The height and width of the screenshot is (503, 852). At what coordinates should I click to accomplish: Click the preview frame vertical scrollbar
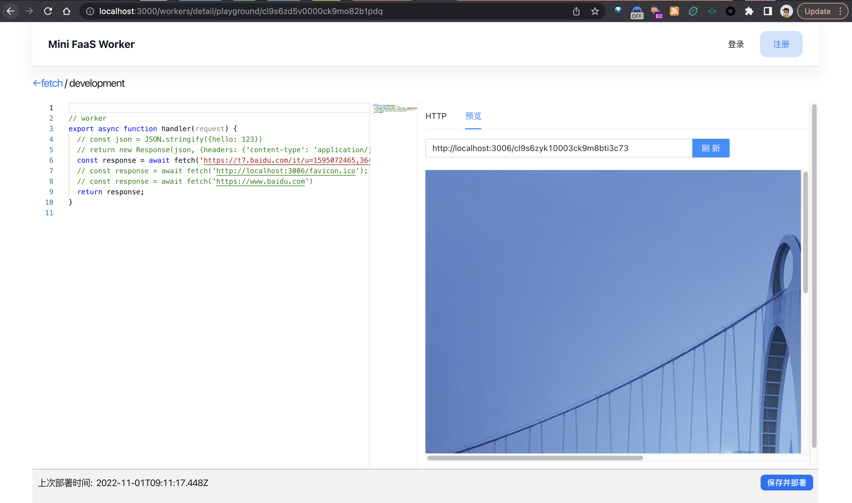[x=805, y=232]
